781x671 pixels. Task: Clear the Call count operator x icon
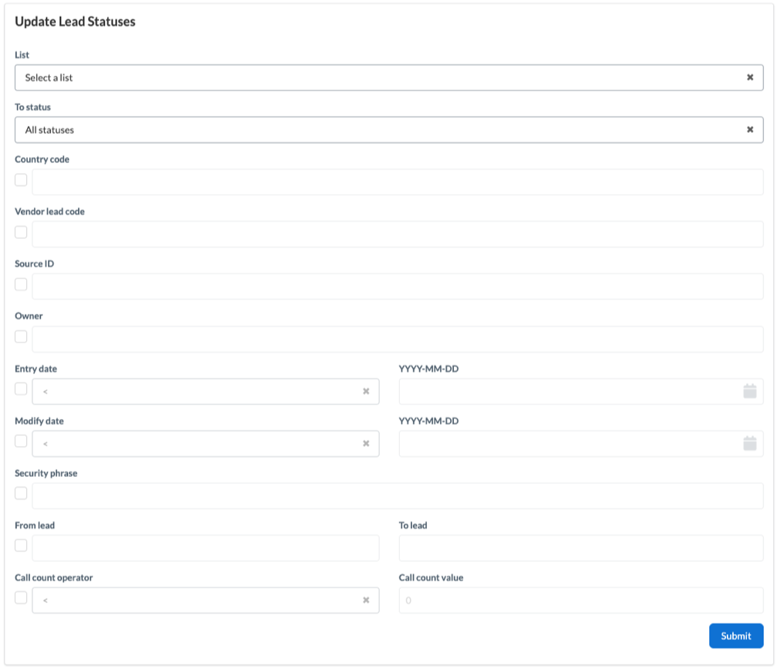click(x=366, y=601)
